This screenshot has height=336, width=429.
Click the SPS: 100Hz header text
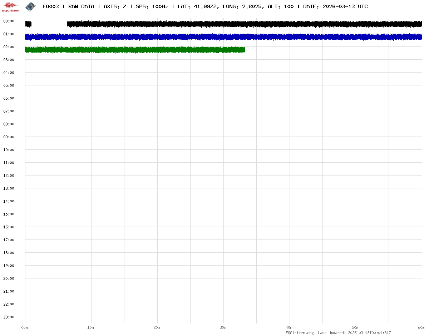tap(152, 6)
